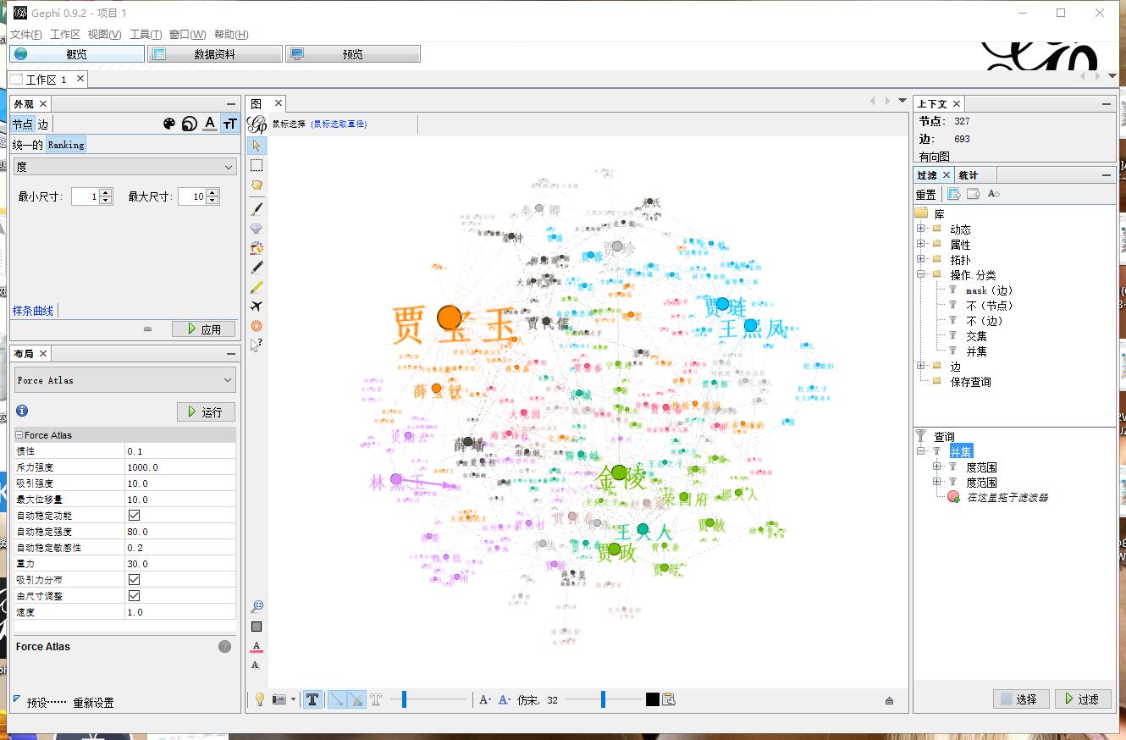This screenshot has width=1126, height=740.
Task: Expand the first 度范围 query node
Action: click(937, 467)
